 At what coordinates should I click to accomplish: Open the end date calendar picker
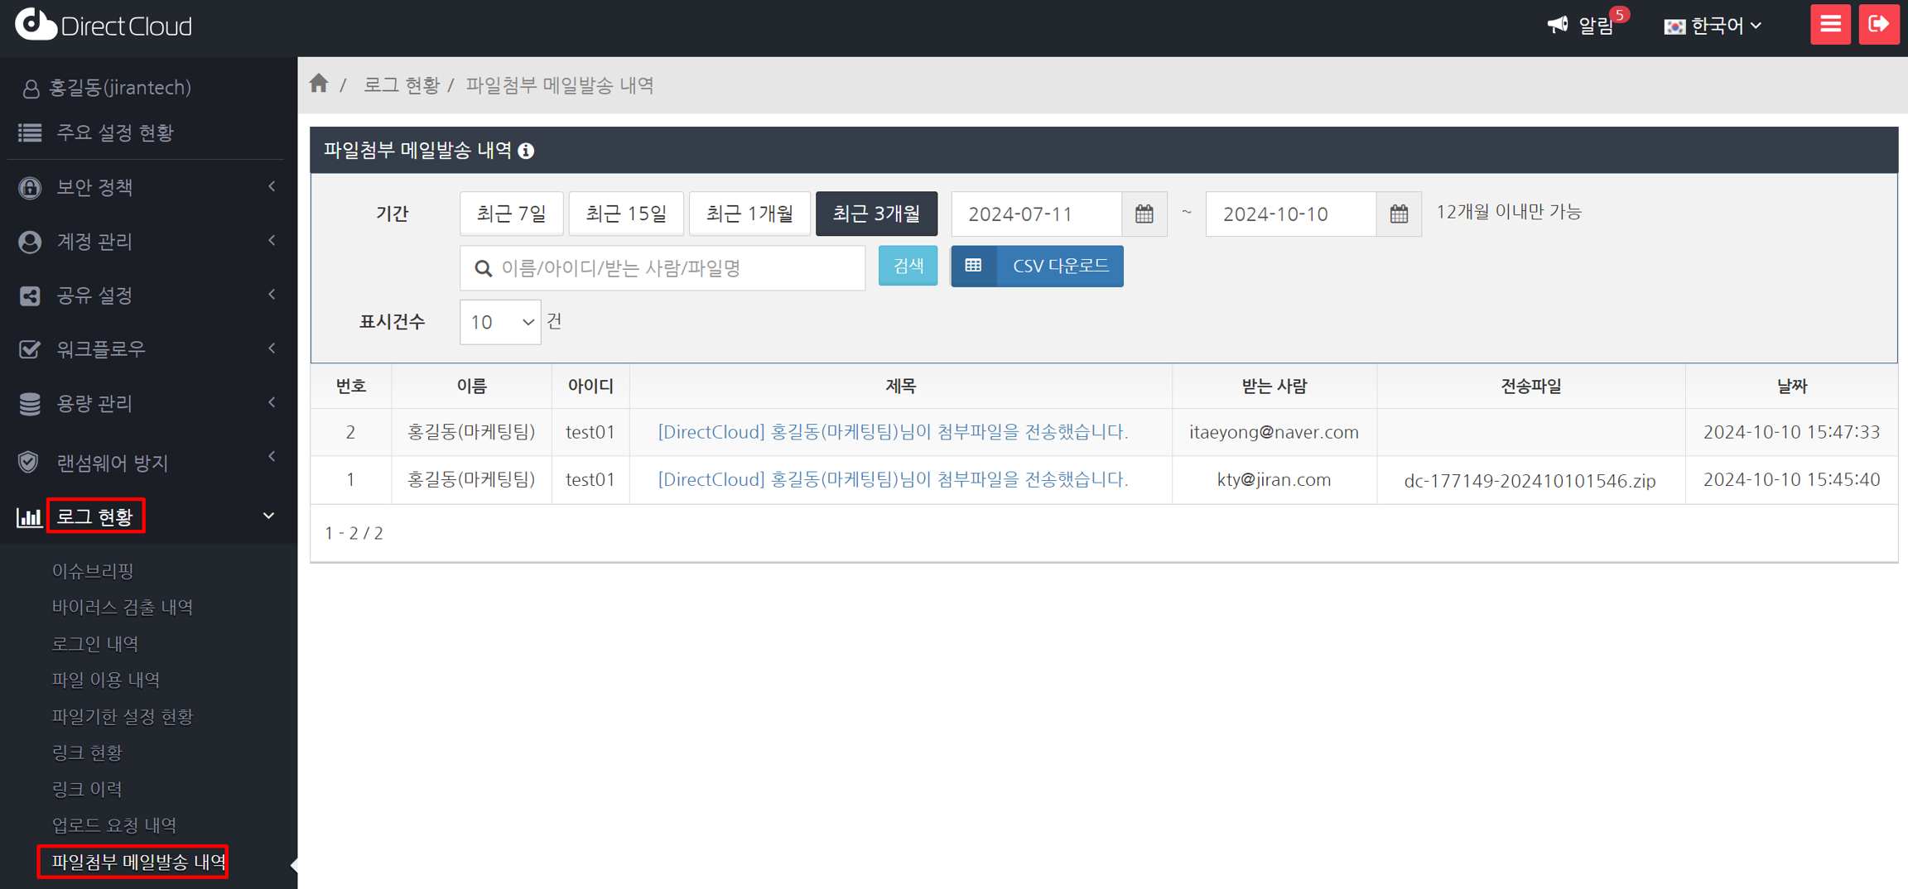1398,214
